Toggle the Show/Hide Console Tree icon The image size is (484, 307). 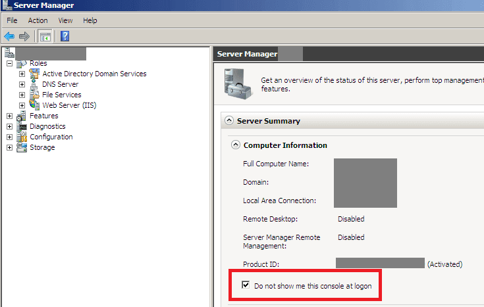[x=45, y=37]
